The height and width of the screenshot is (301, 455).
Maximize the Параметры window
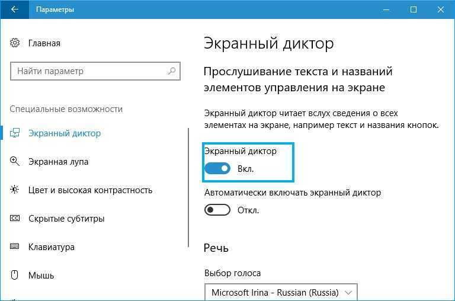[x=414, y=9]
